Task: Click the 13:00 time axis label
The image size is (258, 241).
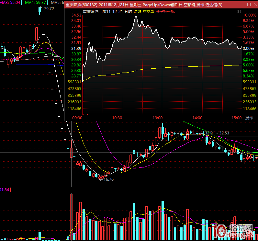Action: (157, 118)
